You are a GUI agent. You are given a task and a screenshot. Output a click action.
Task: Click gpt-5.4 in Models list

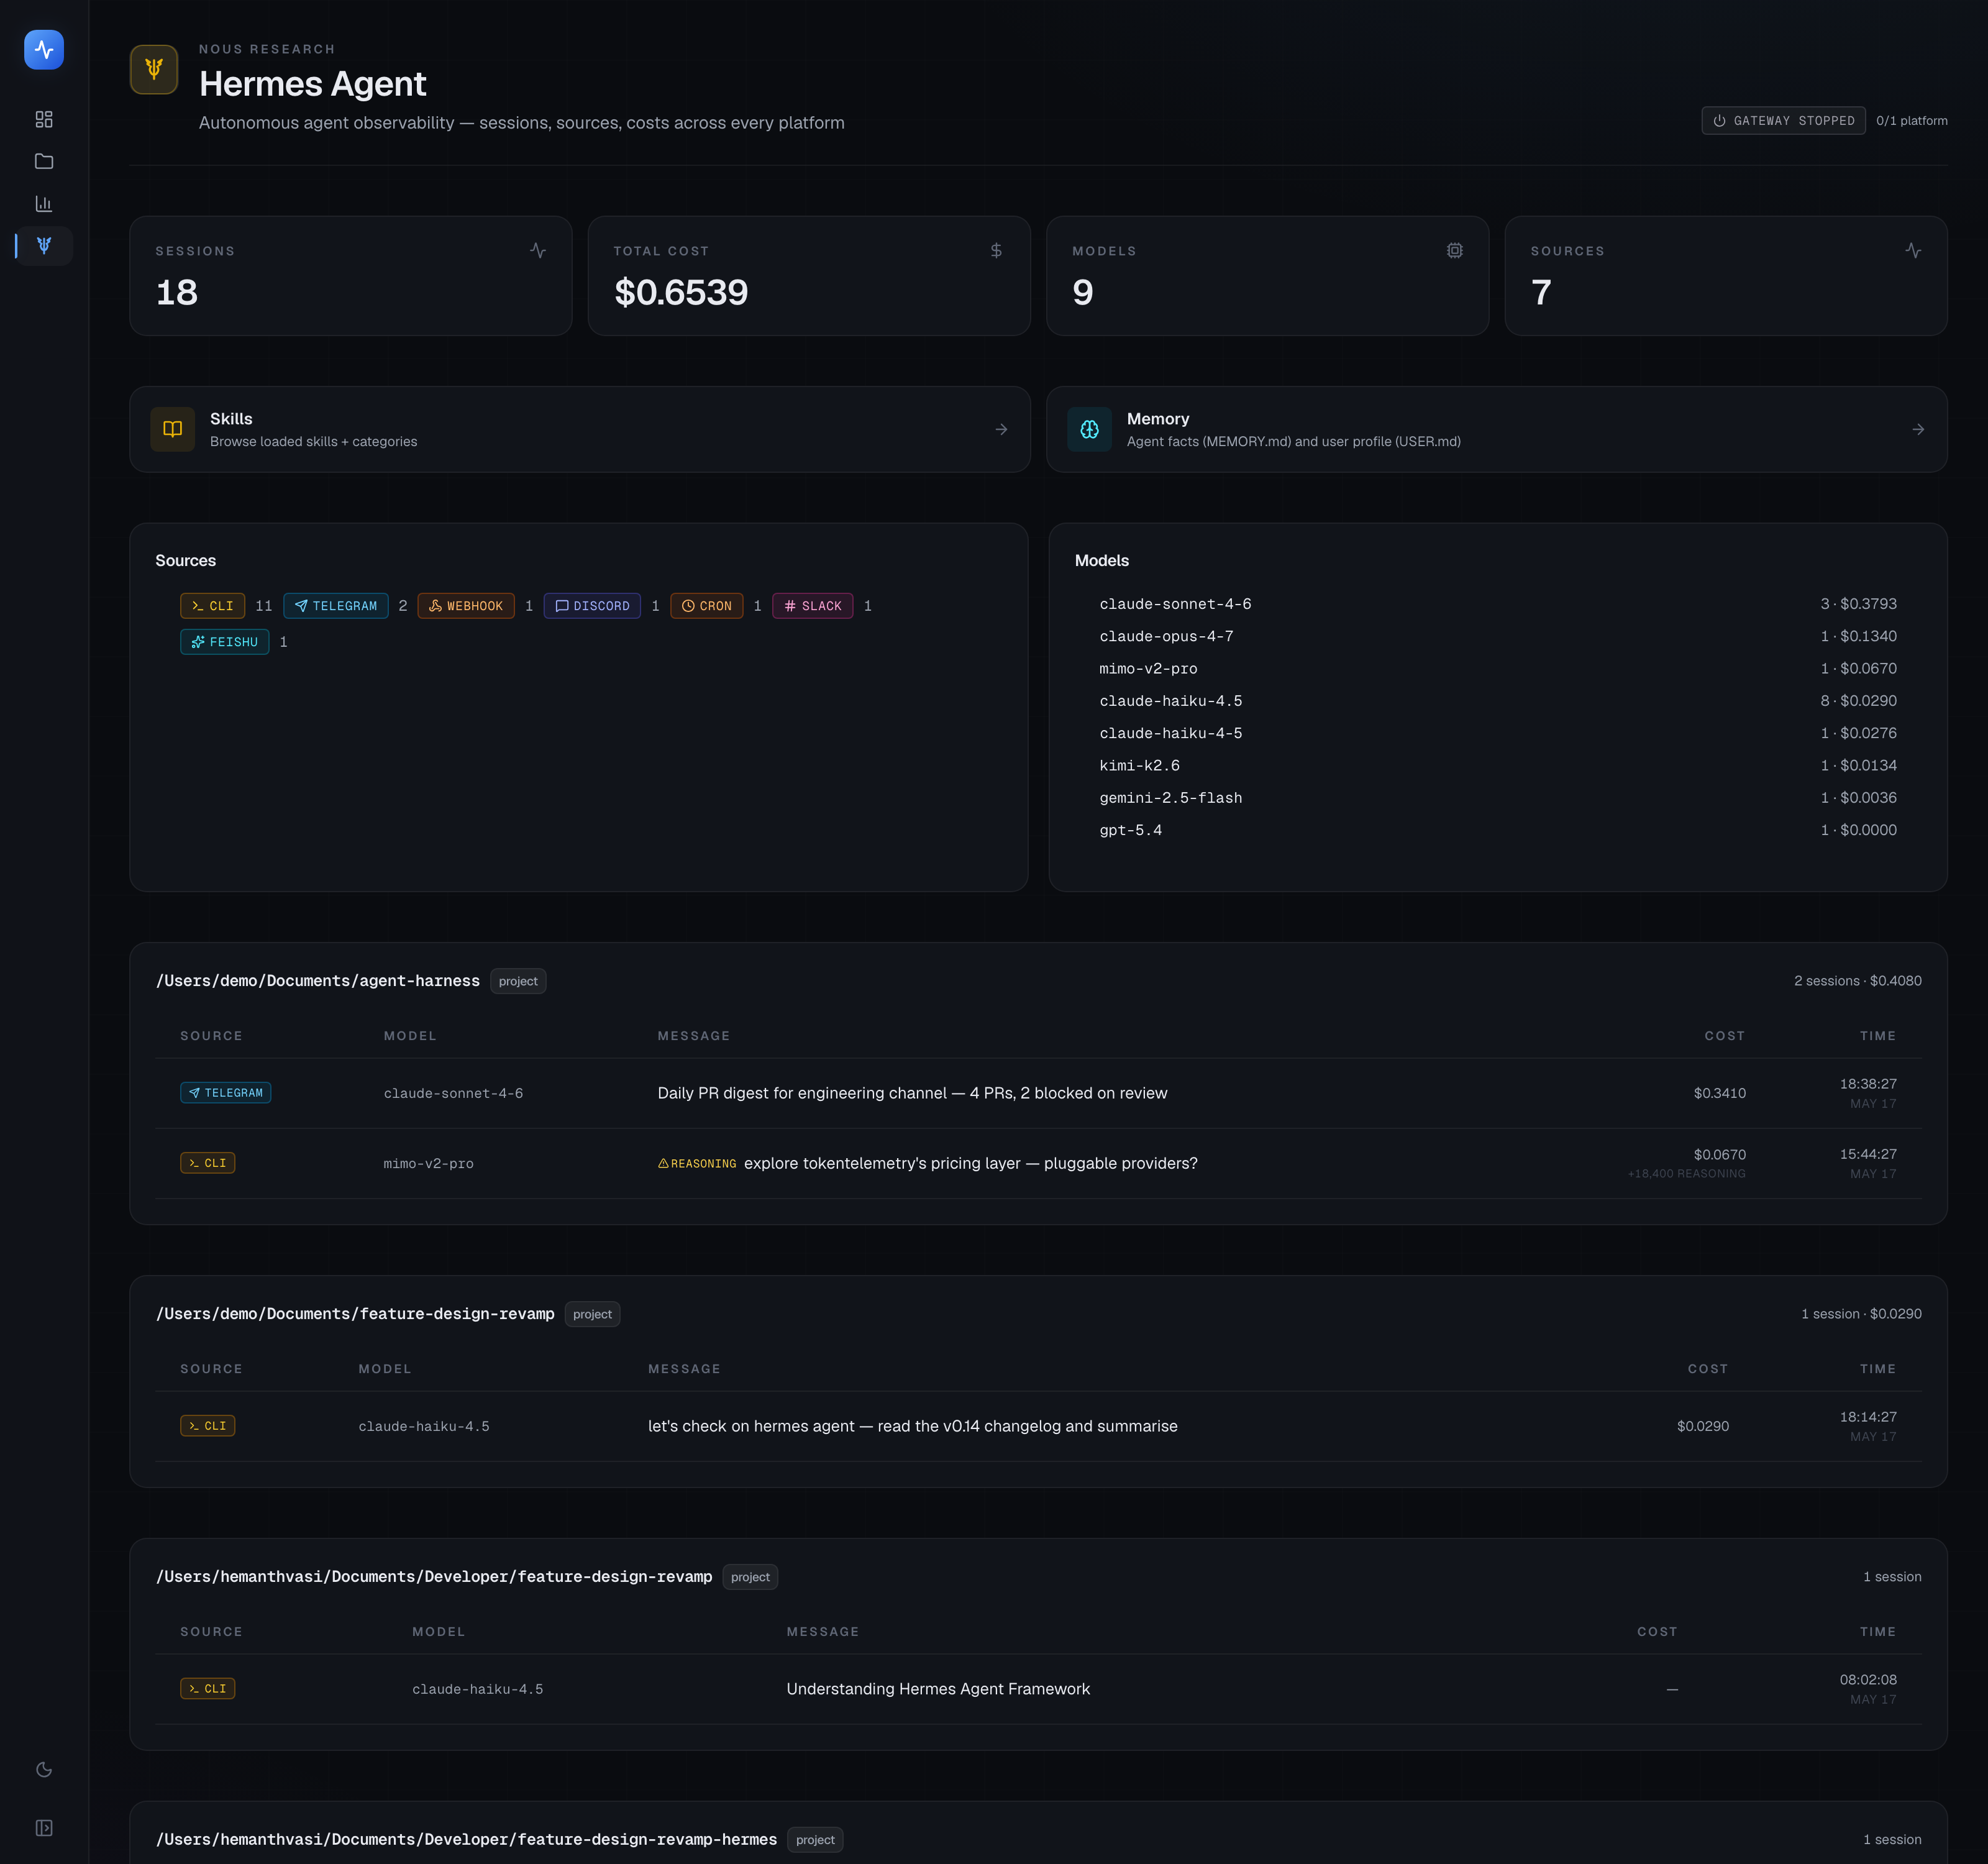(x=1131, y=830)
